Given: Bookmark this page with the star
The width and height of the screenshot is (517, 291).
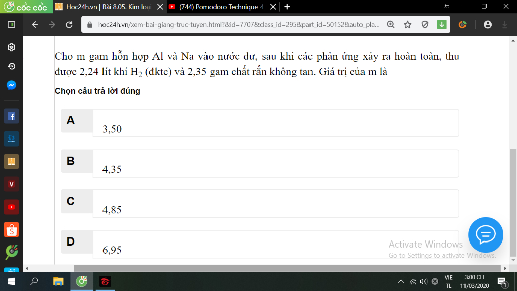Looking at the screenshot, I should (x=408, y=24).
